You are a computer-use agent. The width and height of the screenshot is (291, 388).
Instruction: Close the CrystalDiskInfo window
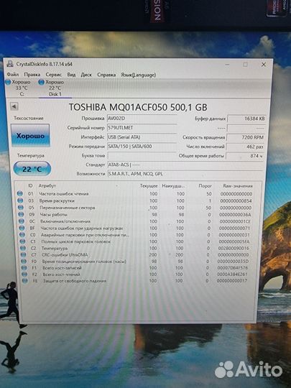coord(264,65)
